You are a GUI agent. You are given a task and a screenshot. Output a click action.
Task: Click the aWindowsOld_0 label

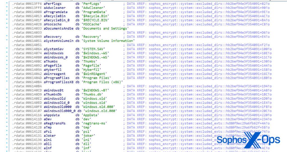(57, 103)
